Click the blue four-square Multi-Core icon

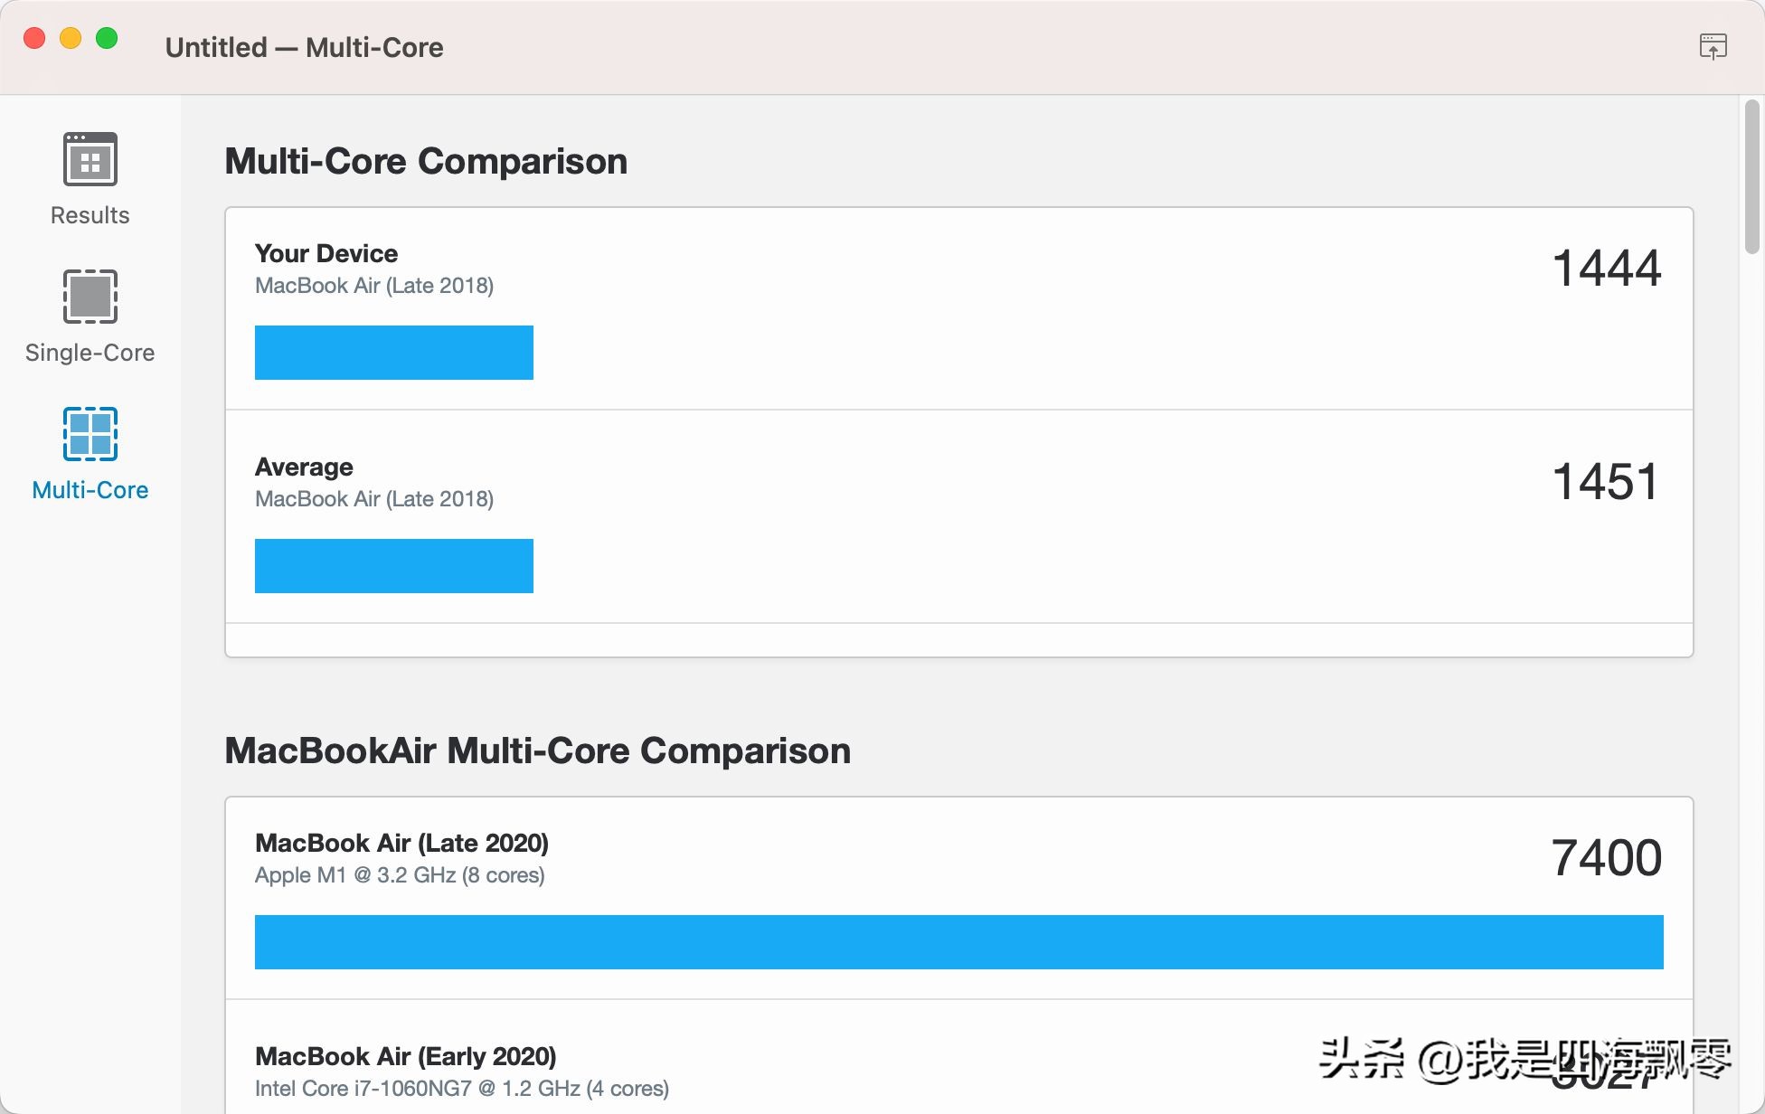(x=89, y=433)
